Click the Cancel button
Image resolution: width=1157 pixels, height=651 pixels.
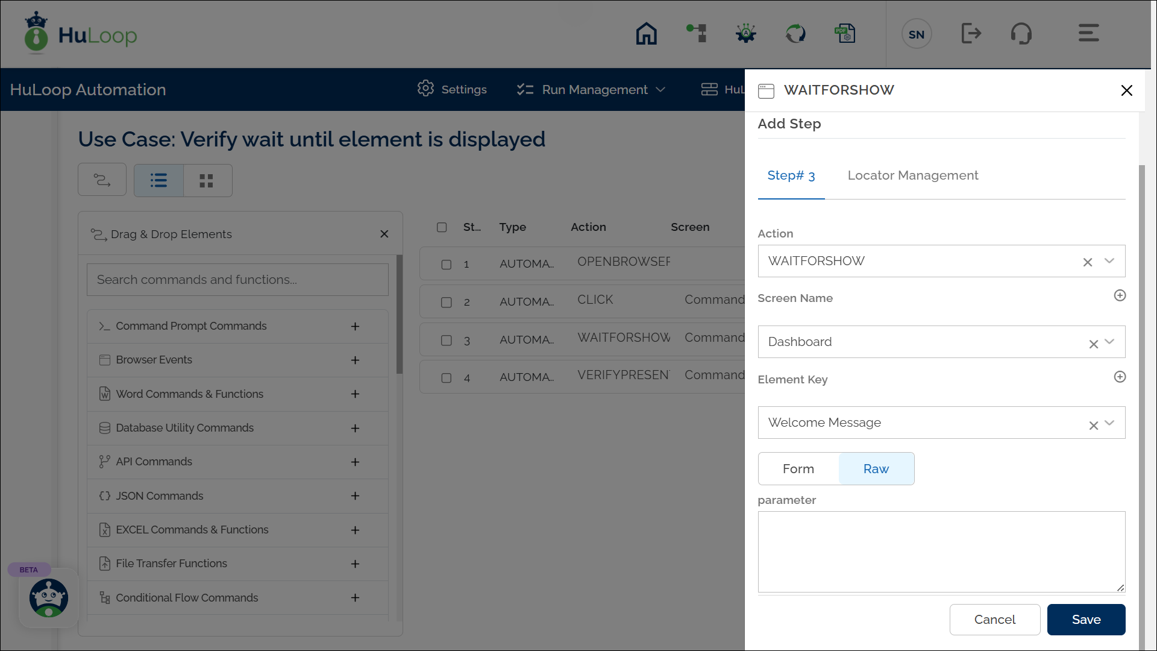[x=994, y=620]
